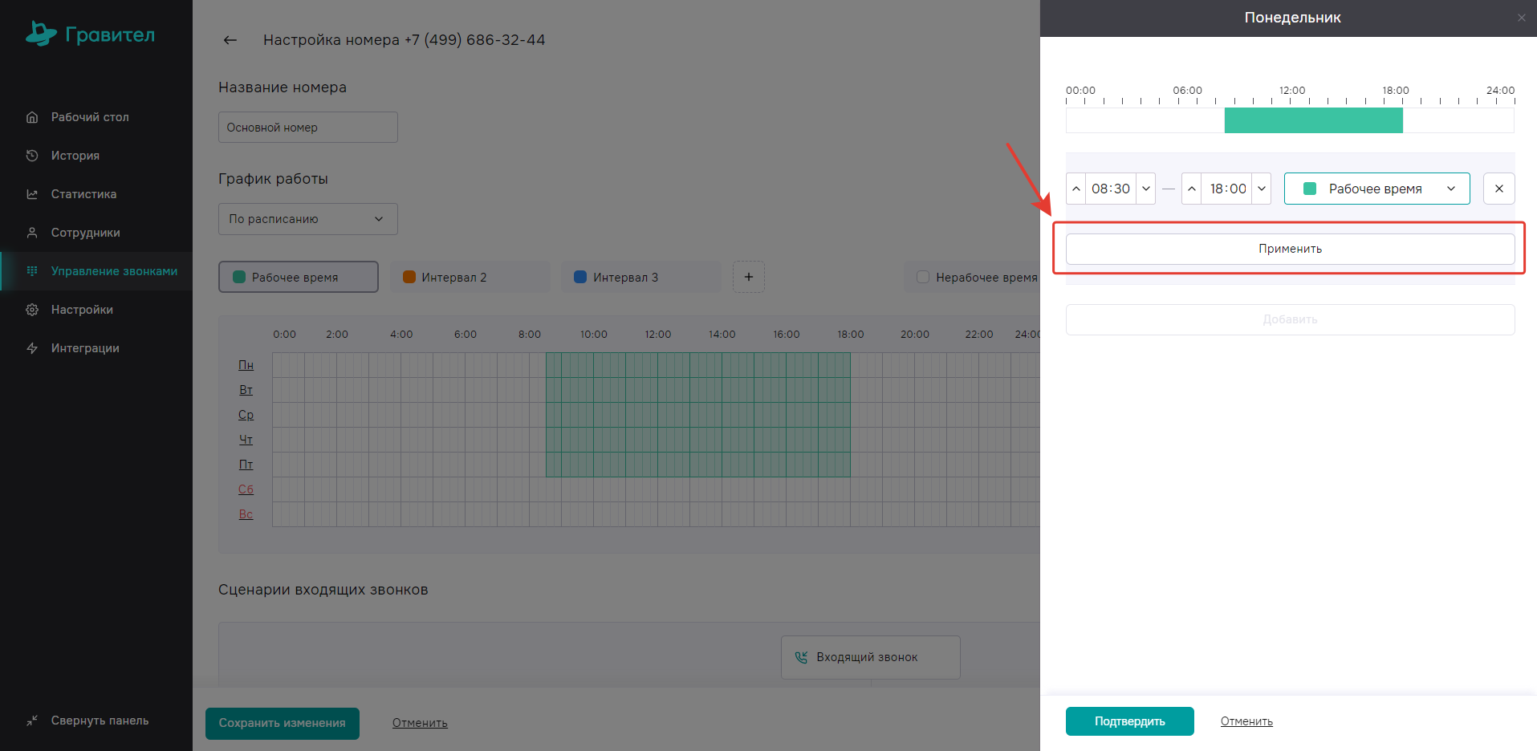Increase the start time 08:30 with the up arrow

[1076, 189]
